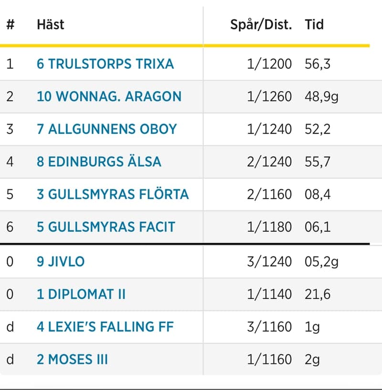382x390 pixels.
Task: Select time cell 56,3
Action: [x=318, y=64]
